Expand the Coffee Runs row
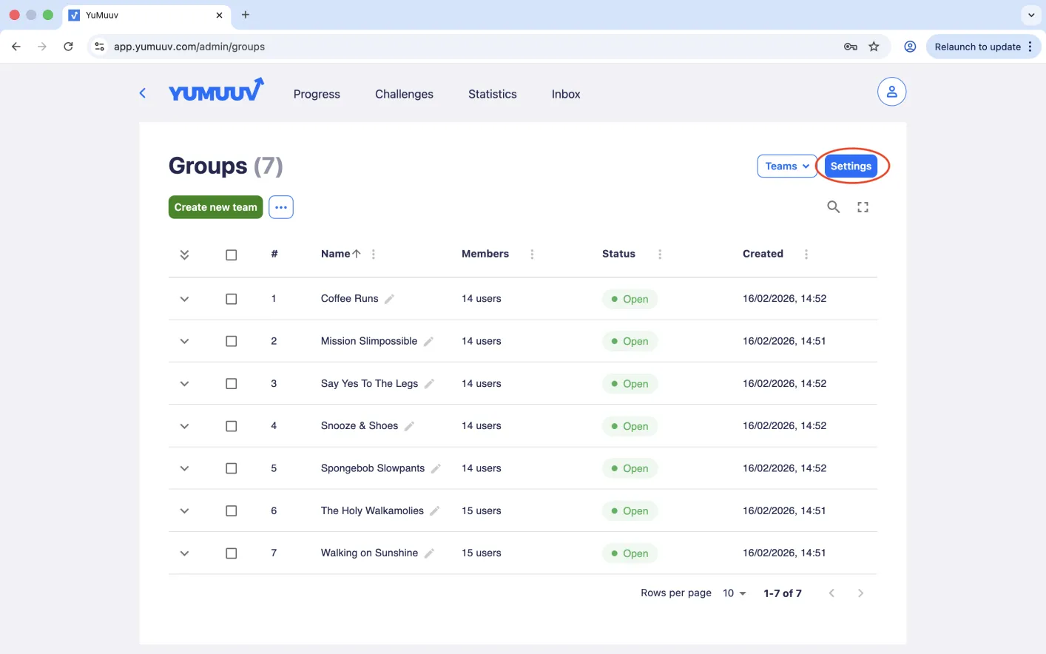Image resolution: width=1046 pixels, height=654 pixels. coord(184,299)
